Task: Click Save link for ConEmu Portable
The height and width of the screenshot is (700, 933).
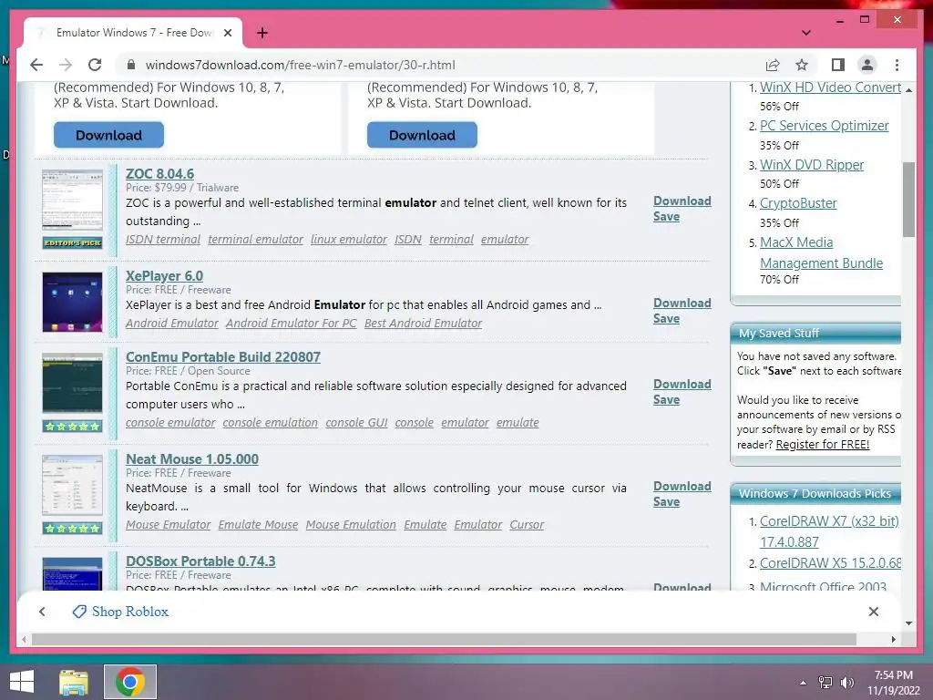Action: pos(666,399)
